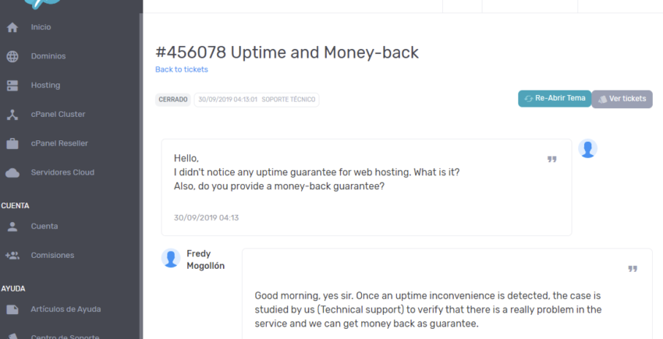Open Servidores Cloud section
663x339 pixels.
click(x=62, y=172)
